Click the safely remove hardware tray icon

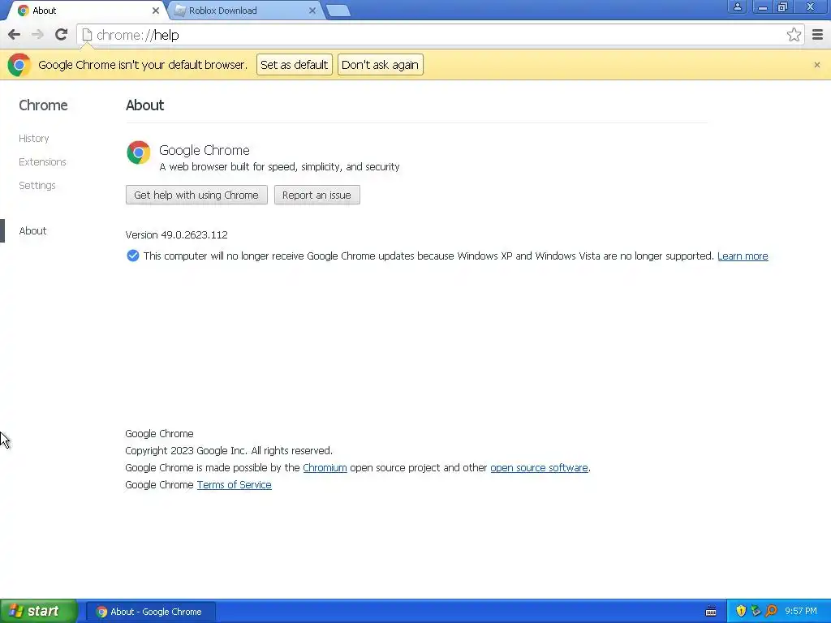(x=756, y=612)
